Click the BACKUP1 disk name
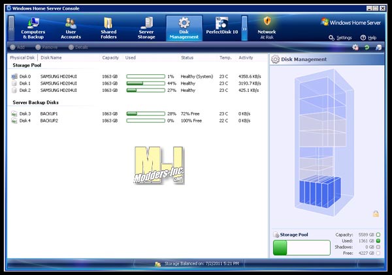Screen dimensions: 392x275 [49, 113]
